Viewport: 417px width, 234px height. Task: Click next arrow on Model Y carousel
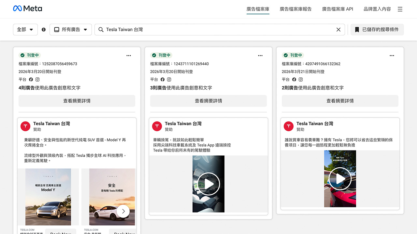(x=123, y=211)
